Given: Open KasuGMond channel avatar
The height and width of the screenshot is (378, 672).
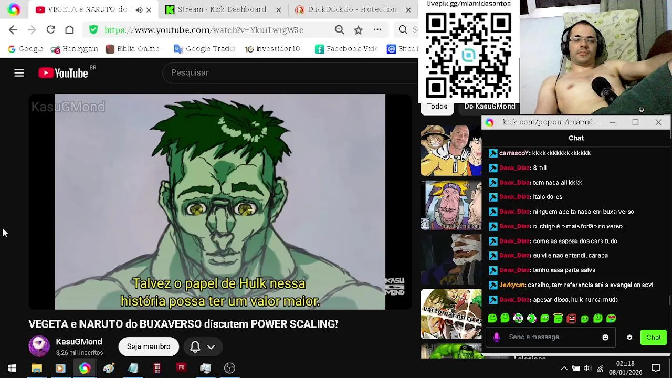Looking at the screenshot, I should 39,346.
